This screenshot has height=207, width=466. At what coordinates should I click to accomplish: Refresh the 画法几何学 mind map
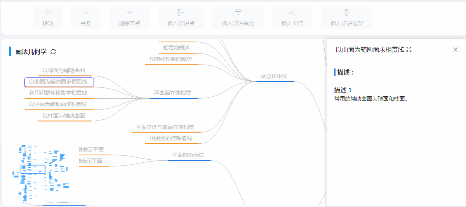[53, 52]
